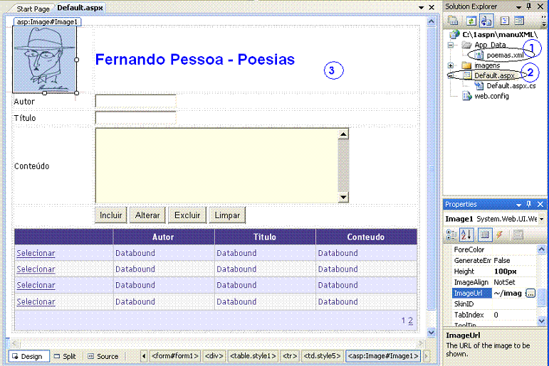Click the Limpar button

pos(227,215)
